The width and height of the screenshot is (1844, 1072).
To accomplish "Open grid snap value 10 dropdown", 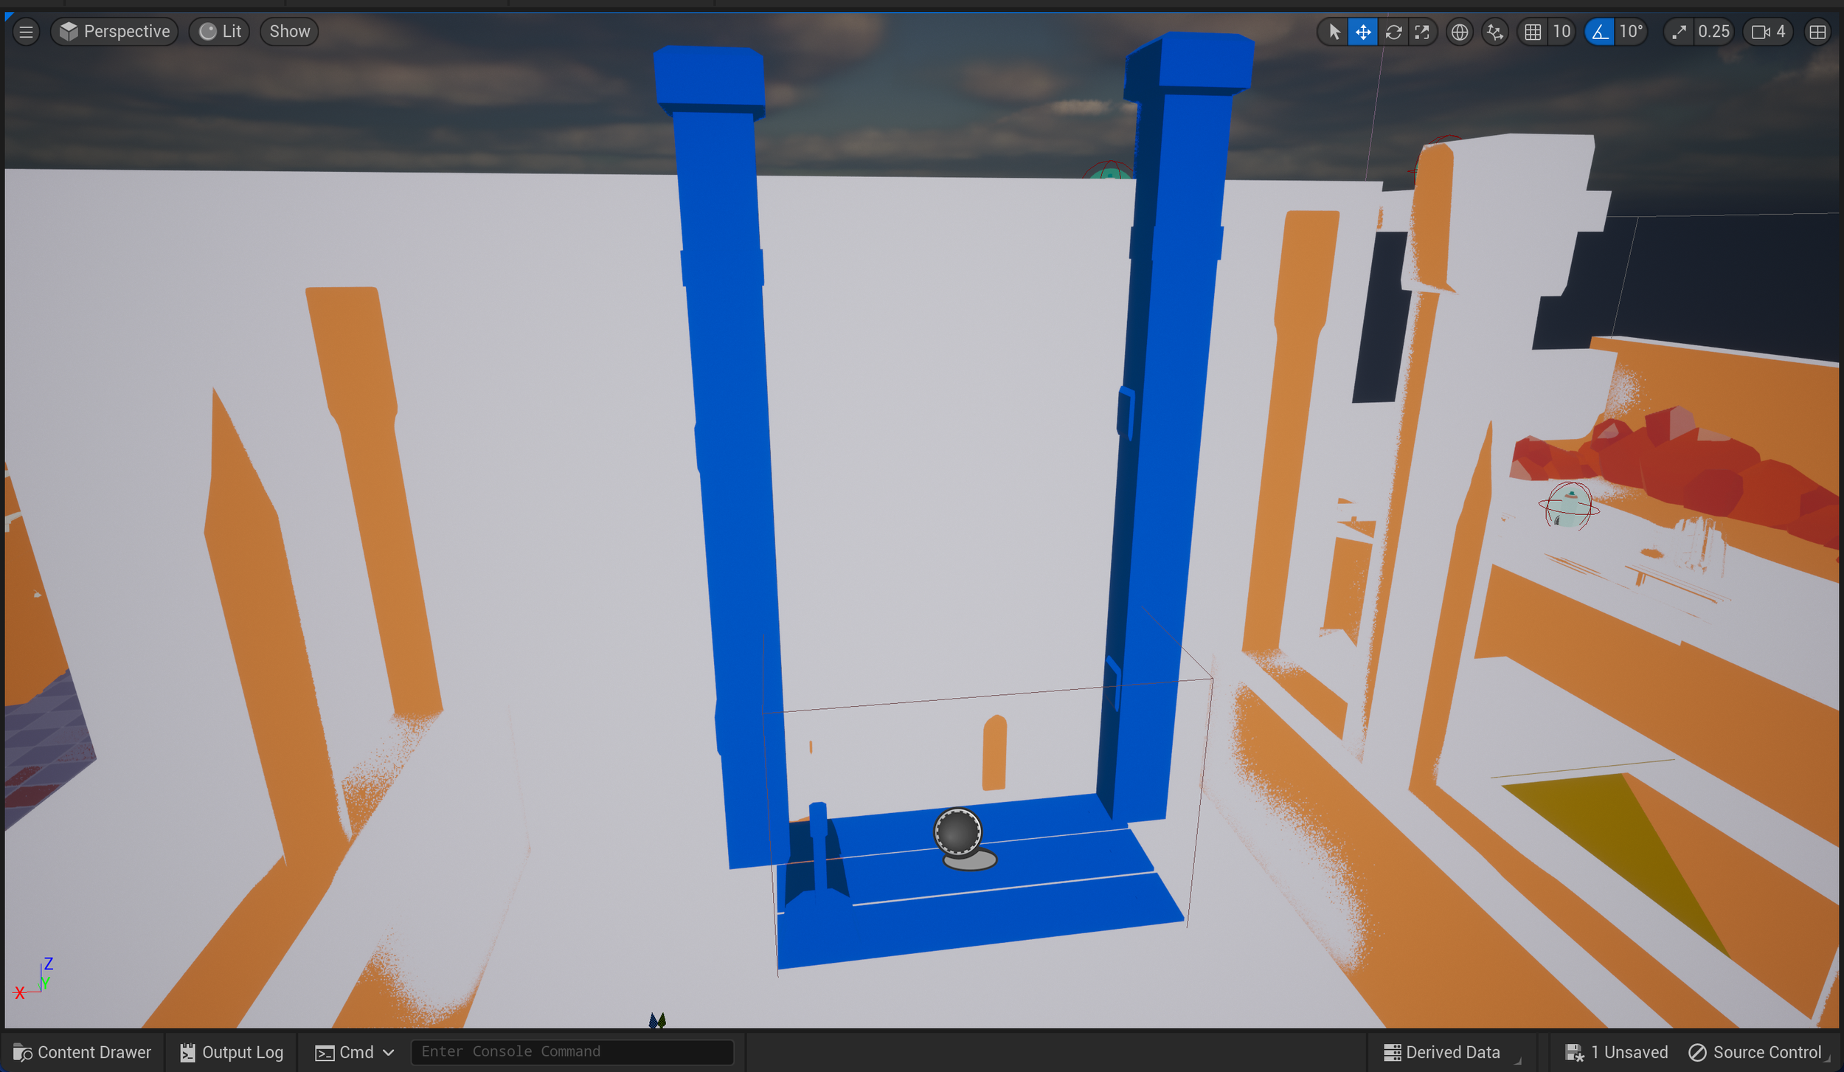I will (1561, 32).
